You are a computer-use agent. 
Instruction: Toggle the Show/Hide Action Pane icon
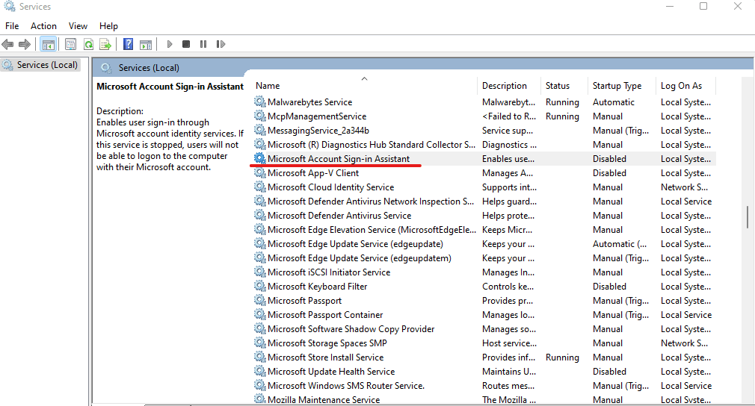coord(146,44)
